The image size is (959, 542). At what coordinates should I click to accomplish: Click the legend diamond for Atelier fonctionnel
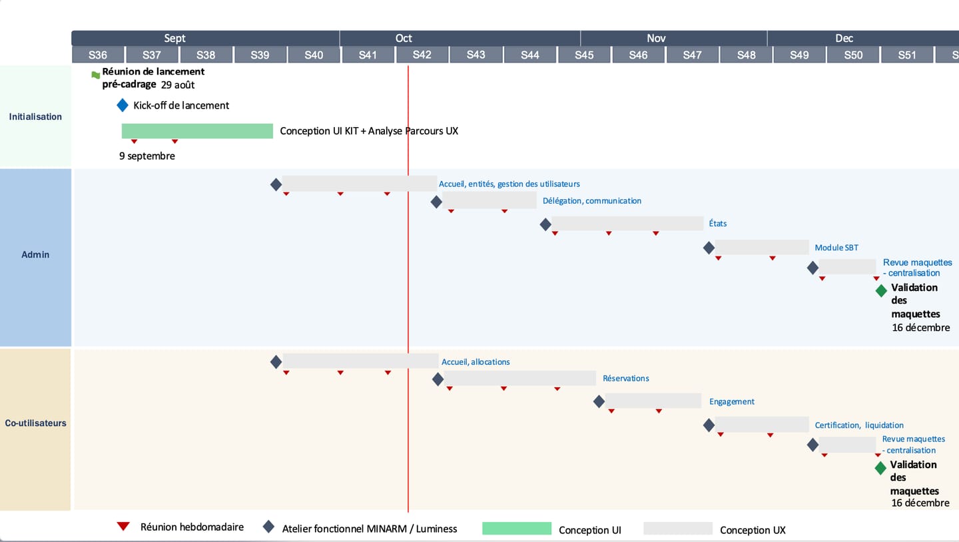(x=268, y=527)
